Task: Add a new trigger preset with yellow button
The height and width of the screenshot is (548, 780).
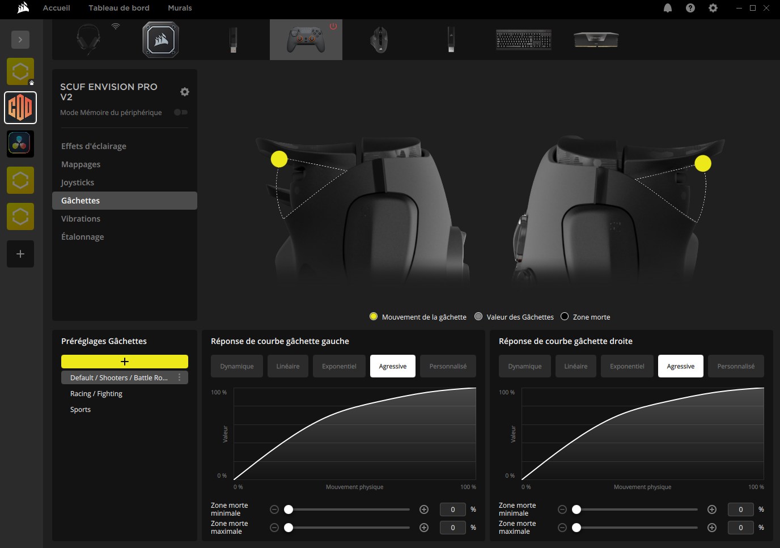Action: (x=125, y=362)
